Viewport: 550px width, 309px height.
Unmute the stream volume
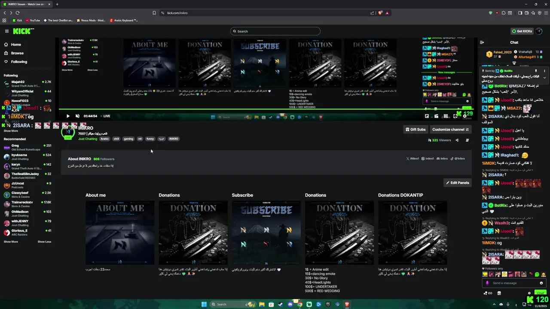tap(77, 116)
